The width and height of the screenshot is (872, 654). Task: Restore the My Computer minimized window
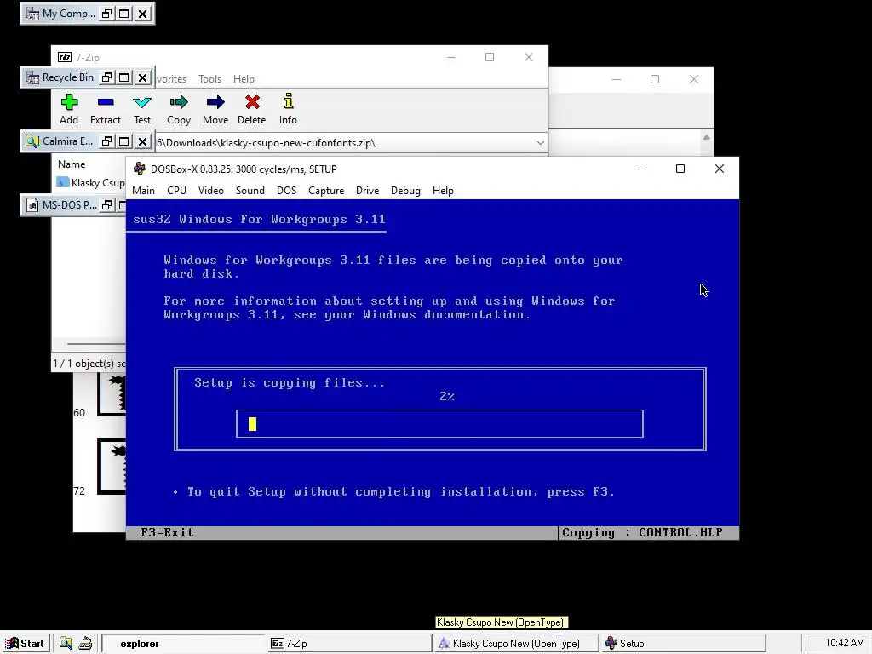[106, 14]
